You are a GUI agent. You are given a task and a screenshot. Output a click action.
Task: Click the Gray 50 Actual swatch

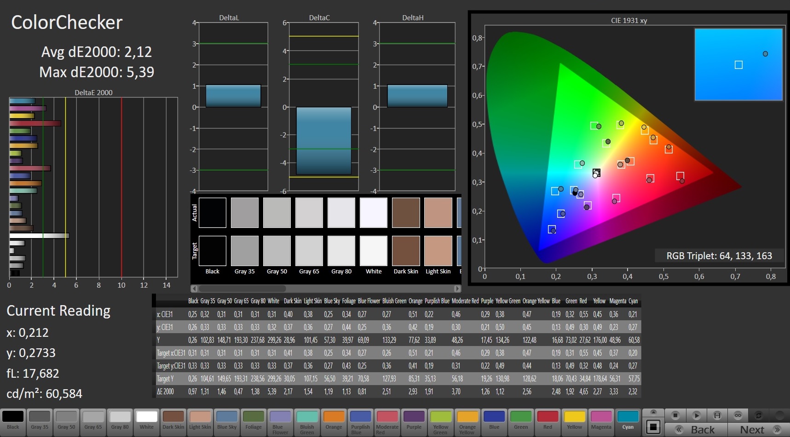pos(277,213)
